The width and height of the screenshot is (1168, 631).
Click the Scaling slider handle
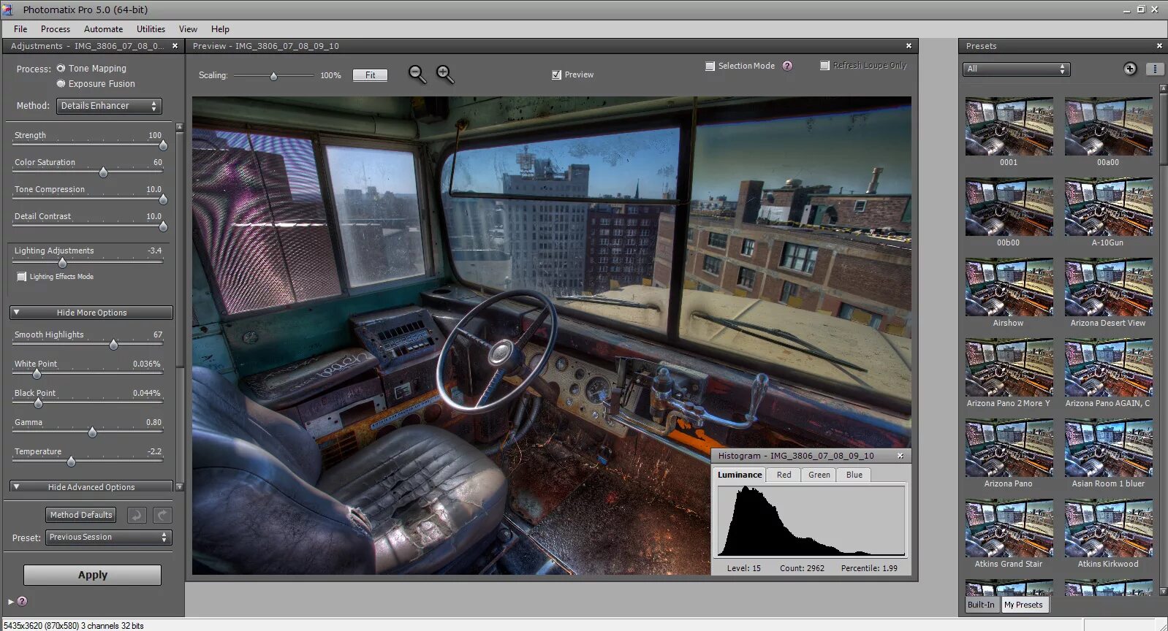(273, 76)
